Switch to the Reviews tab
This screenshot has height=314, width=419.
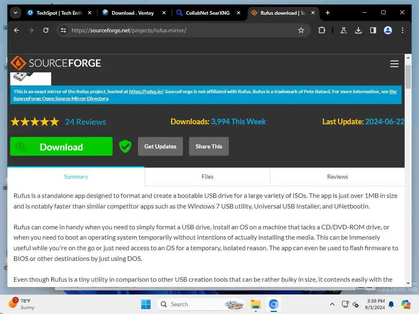pos(338,177)
